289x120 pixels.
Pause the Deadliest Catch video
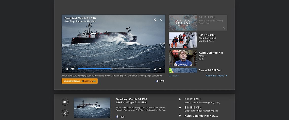point(67,69)
